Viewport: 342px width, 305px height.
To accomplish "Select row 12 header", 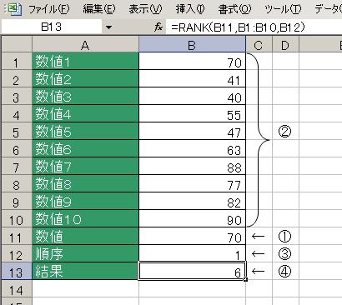I will 17,254.
